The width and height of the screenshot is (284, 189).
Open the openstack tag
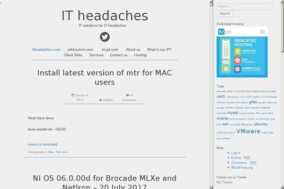(x=267, y=113)
